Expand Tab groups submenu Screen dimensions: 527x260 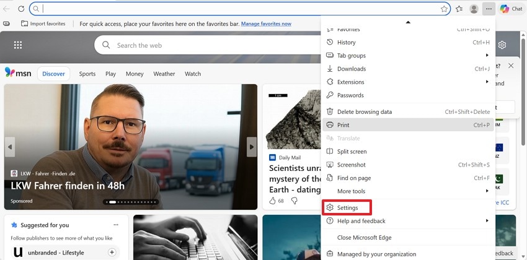tap(408, 55)
